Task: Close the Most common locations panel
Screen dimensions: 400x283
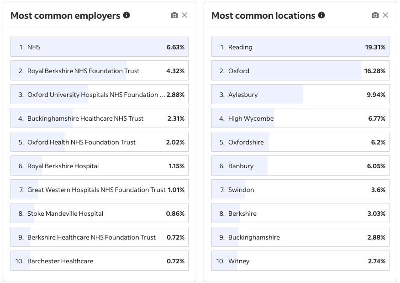Action: click(x=385, y=15)
